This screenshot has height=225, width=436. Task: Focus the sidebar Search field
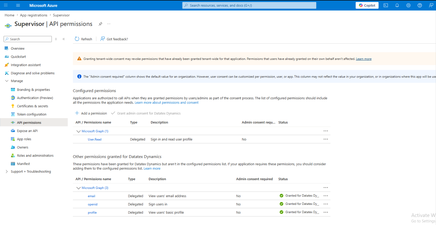point(28,39)
